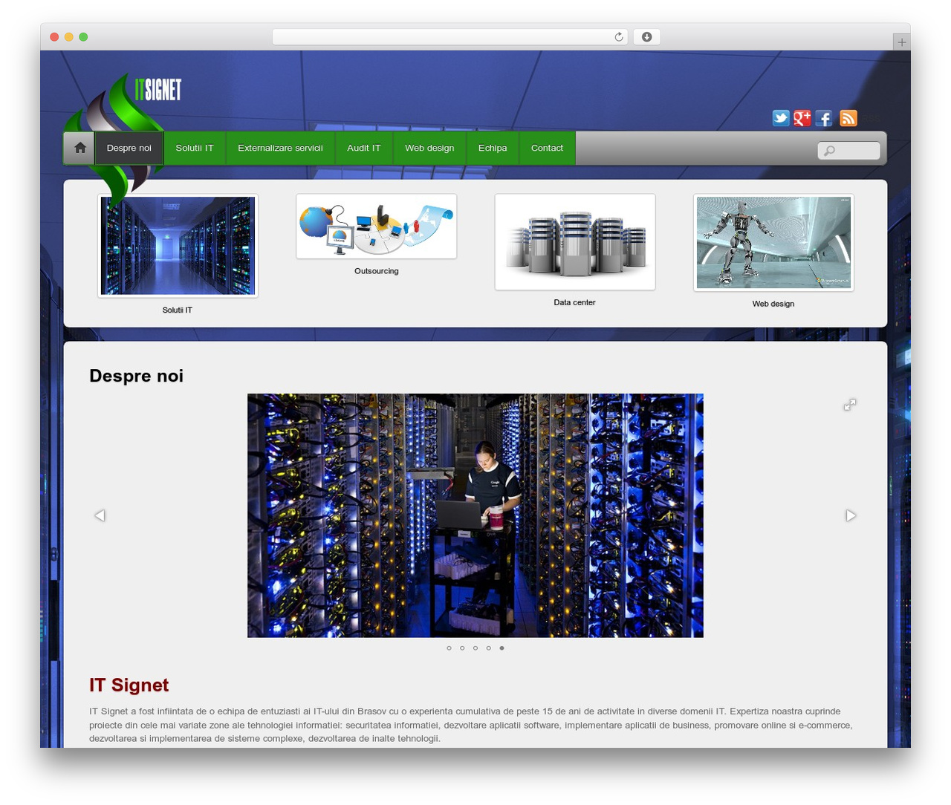Click the browser download icon
Screen dimensions: 951x805
click(x=646, y=37)
